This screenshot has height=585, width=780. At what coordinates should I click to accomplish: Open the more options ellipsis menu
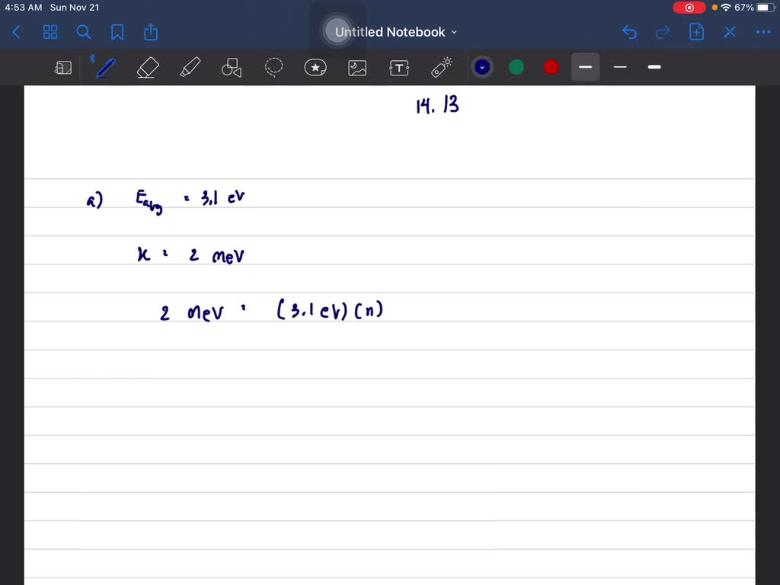tap(763, 32)
